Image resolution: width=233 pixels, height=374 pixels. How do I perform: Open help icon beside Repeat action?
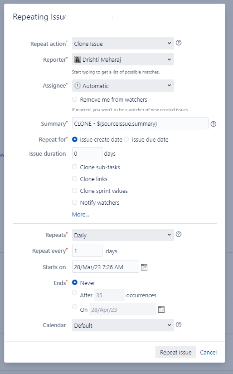pos(179,43)
